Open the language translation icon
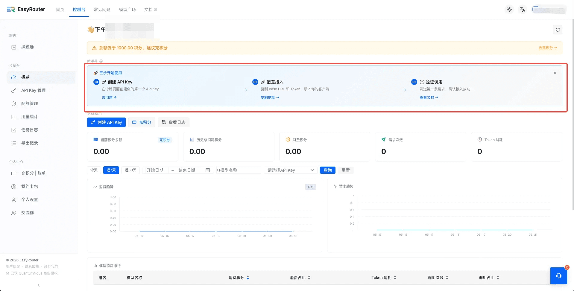 click(x=523, y=9)
